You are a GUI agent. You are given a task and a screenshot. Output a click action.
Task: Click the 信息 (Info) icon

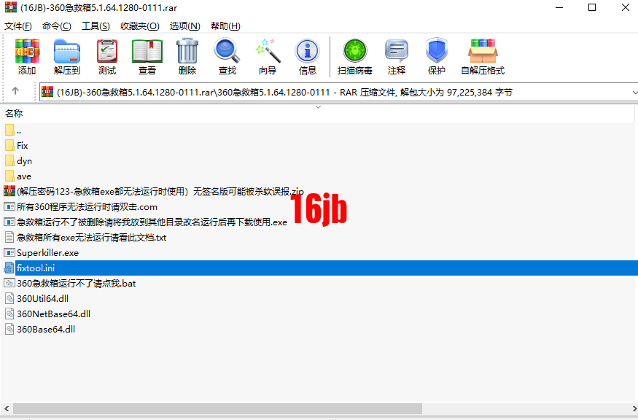coord(307,56)
